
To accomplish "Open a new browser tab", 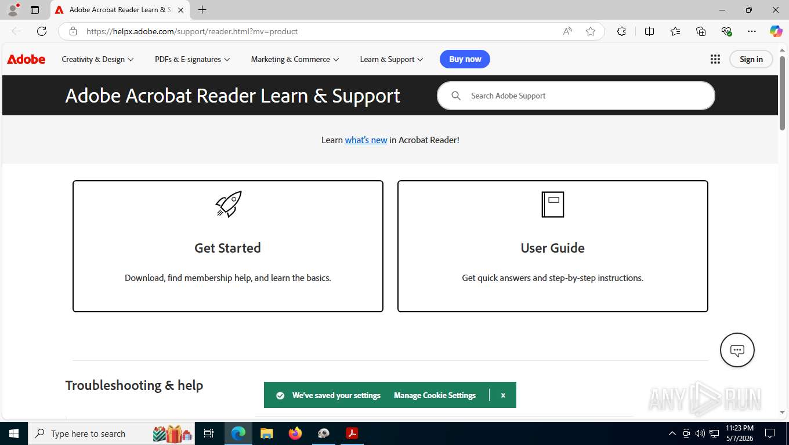I will pos(202,10).
